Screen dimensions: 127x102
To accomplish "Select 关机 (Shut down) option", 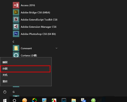I will pos(26,75).
